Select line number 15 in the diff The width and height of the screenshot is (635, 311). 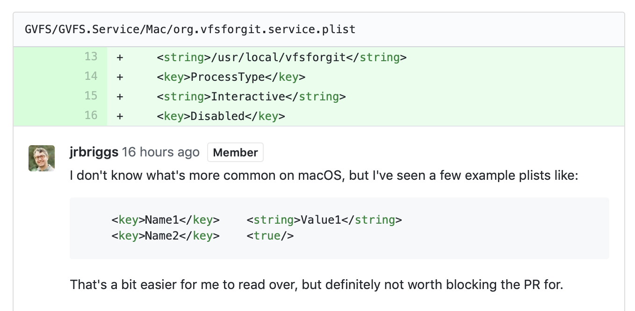(91, 96)
